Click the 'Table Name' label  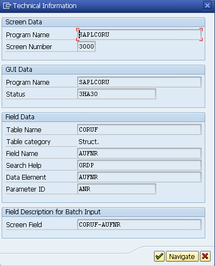(24, 130)
